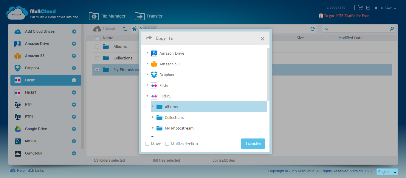Uncheck the My Photostream row checkbox
This screenshot has height=178, width=406.
[97, 70]
